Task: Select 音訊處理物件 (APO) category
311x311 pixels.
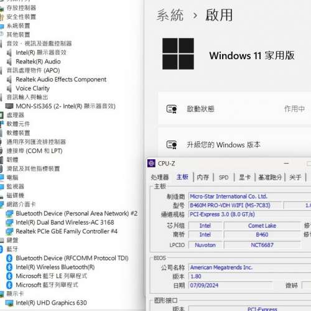Action: point(33,70)
